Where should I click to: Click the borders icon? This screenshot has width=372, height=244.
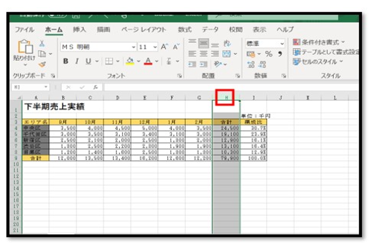109,61
